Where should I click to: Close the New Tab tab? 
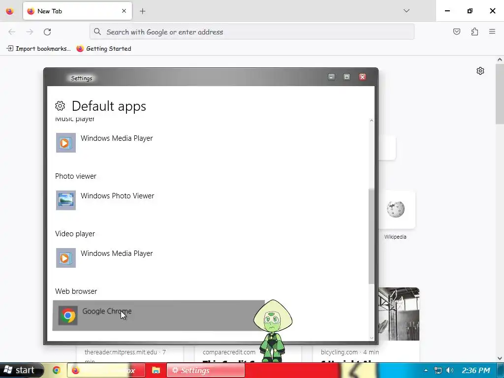tap(124, 11)
